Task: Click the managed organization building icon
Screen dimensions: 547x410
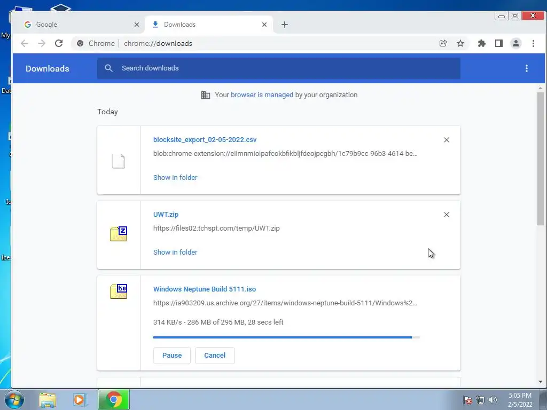Action: click(206, 95)
